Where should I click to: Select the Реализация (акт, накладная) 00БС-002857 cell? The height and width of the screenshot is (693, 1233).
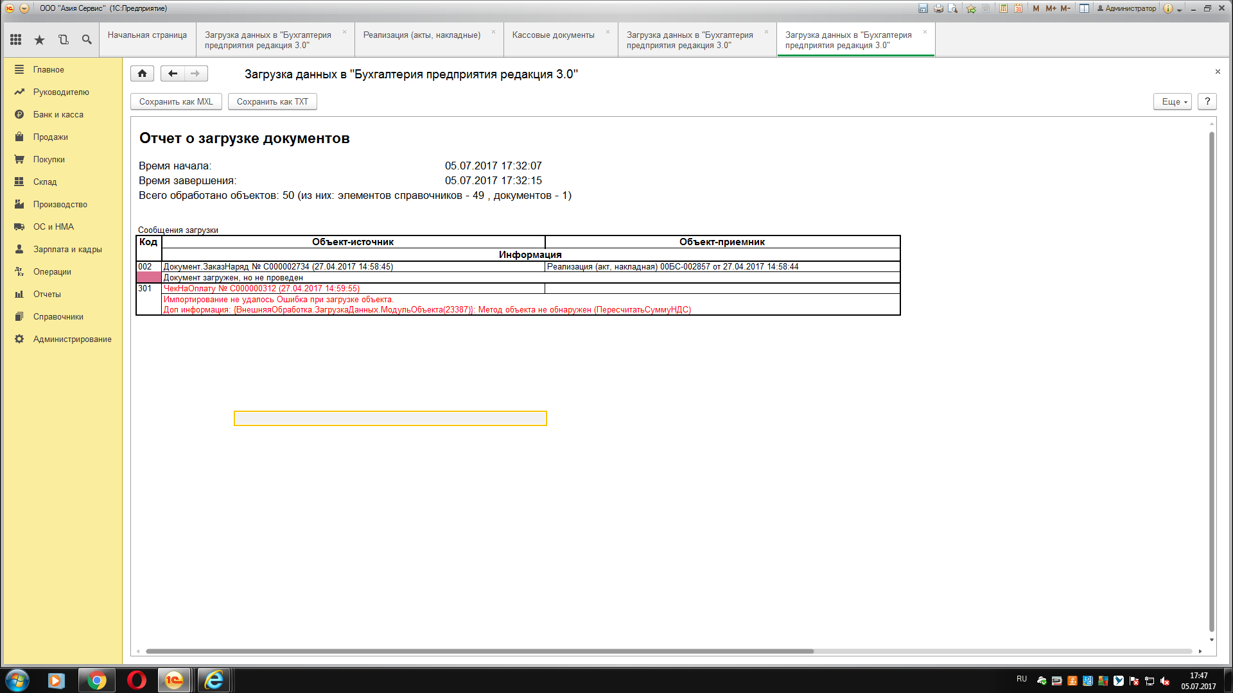point(722,266)
